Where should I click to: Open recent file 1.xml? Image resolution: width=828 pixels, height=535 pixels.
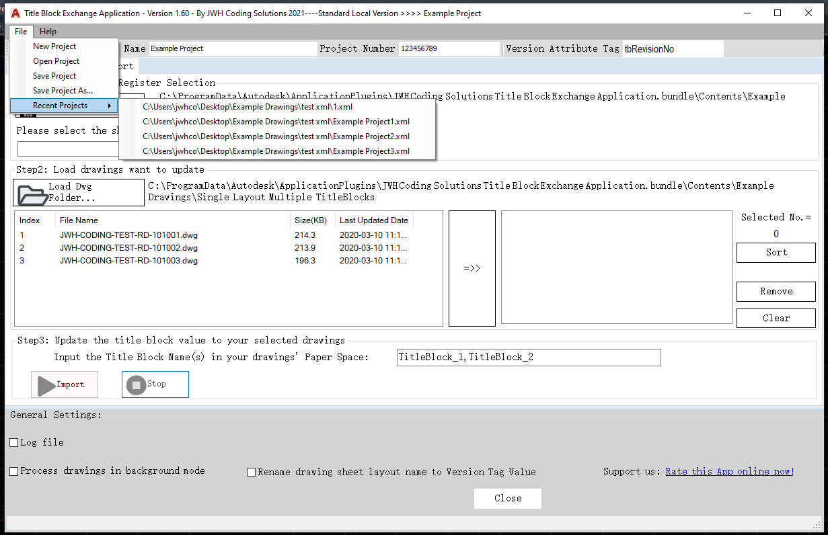278,107
